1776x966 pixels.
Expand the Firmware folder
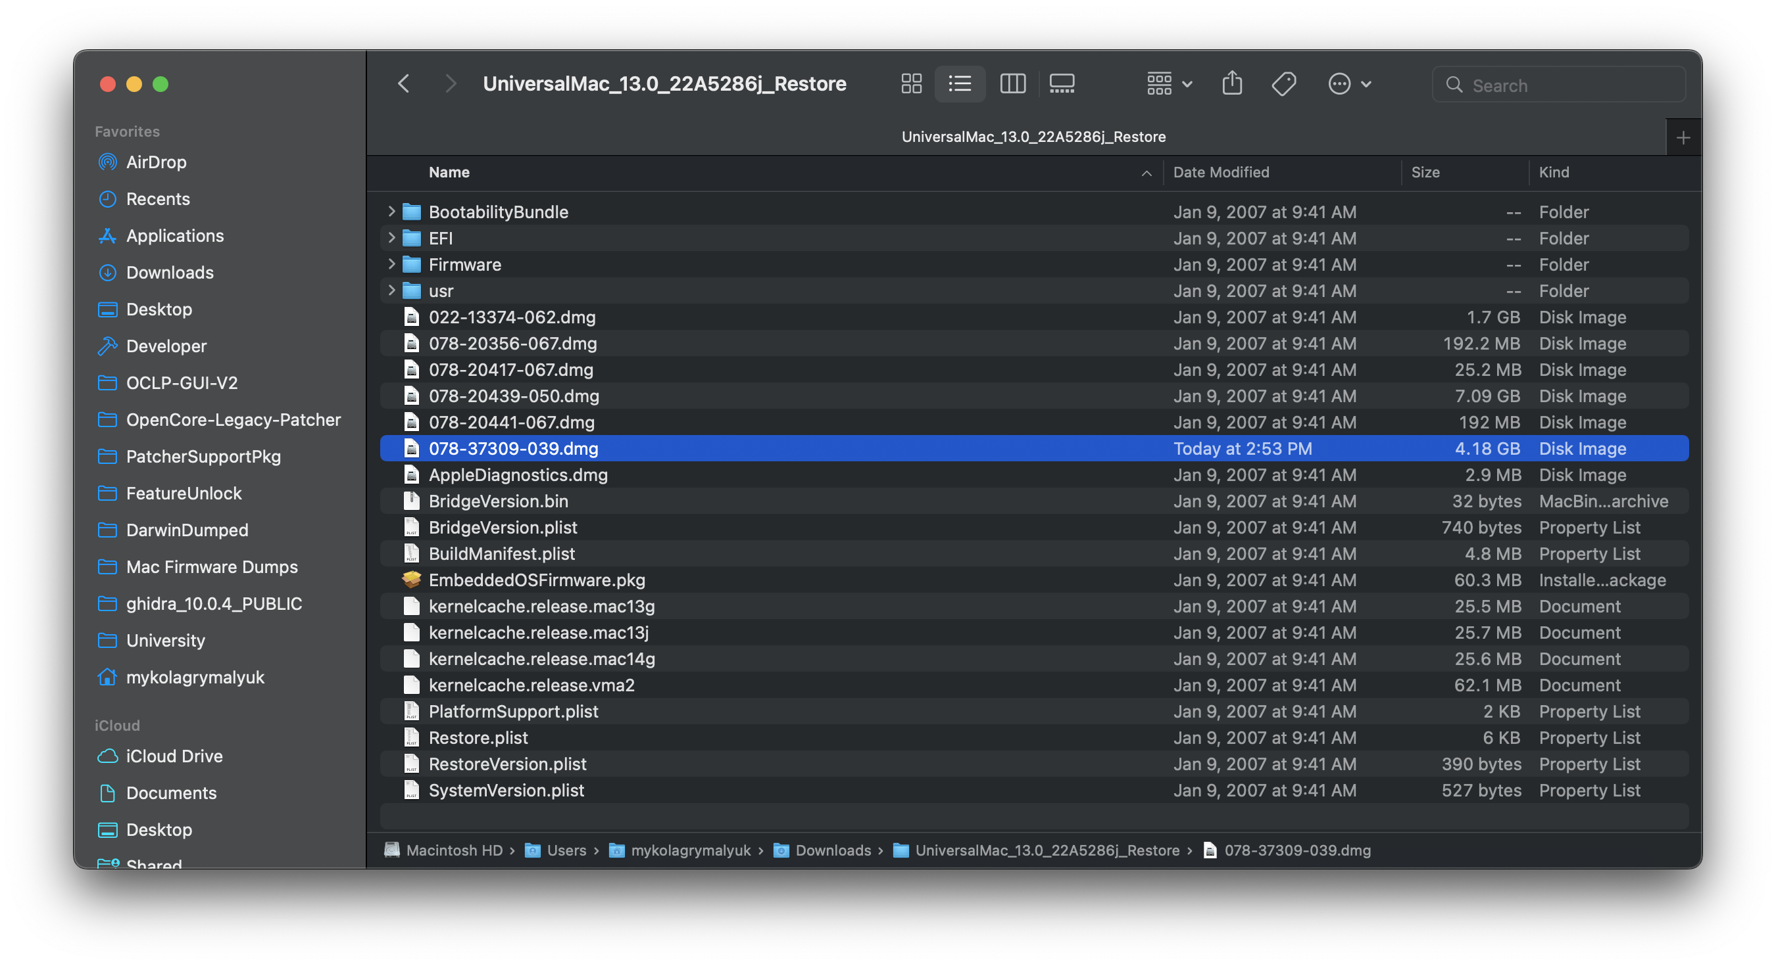coord(391,264)
